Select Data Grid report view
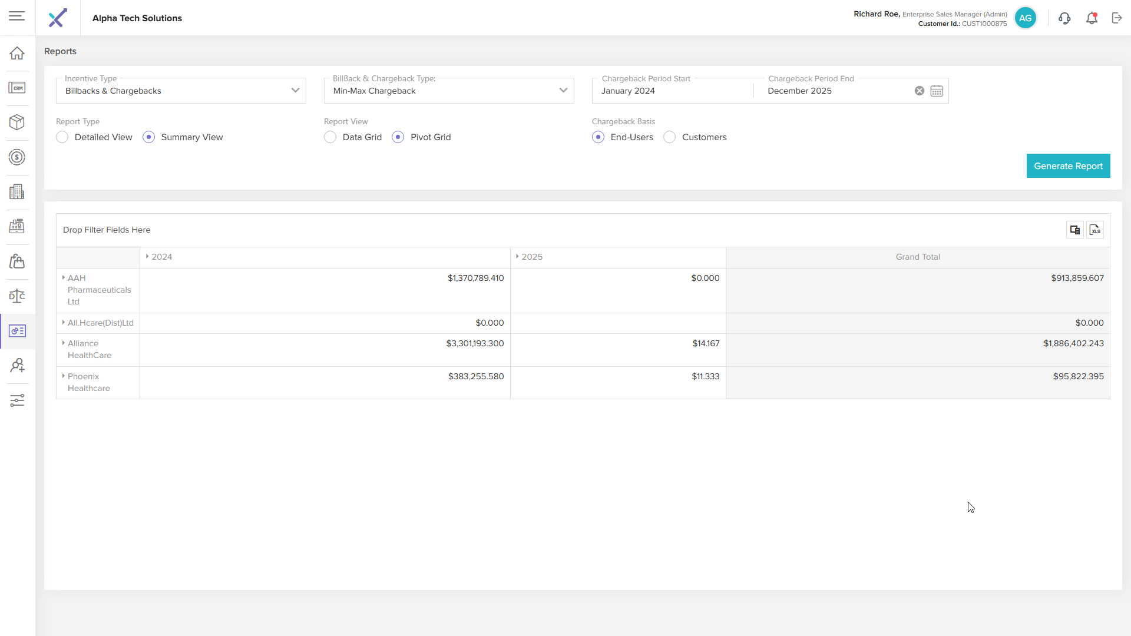 tap(330, 137)
